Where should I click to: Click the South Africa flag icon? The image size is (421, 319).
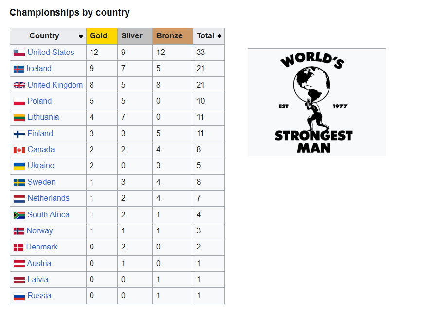point(19,215)
